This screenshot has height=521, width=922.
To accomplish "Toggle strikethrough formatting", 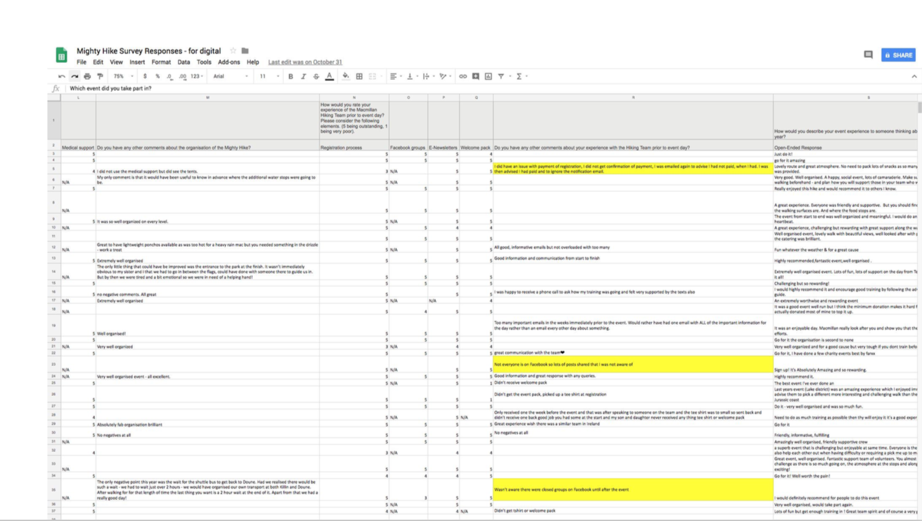I will pyautogui.click(x=316, y=76).
